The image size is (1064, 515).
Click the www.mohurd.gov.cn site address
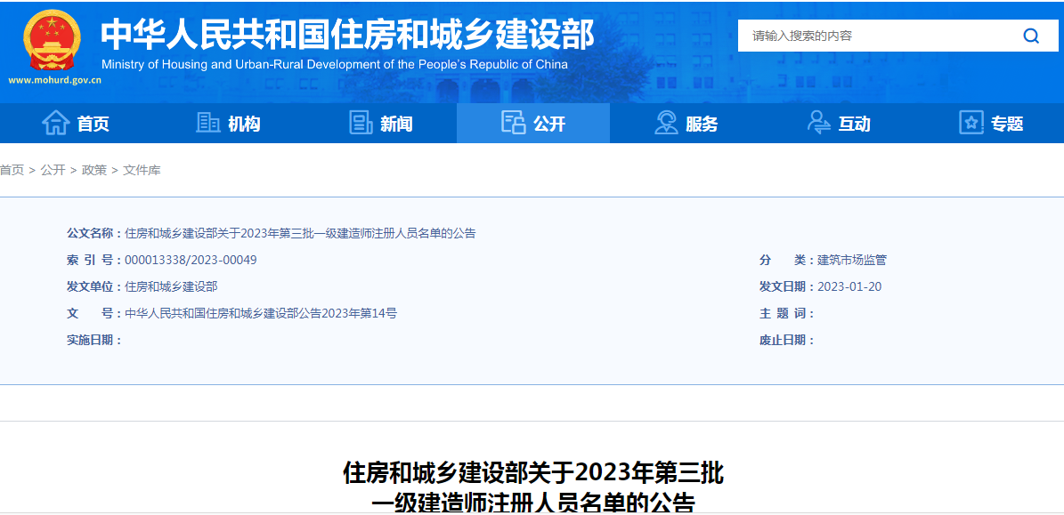click(54, 80)
